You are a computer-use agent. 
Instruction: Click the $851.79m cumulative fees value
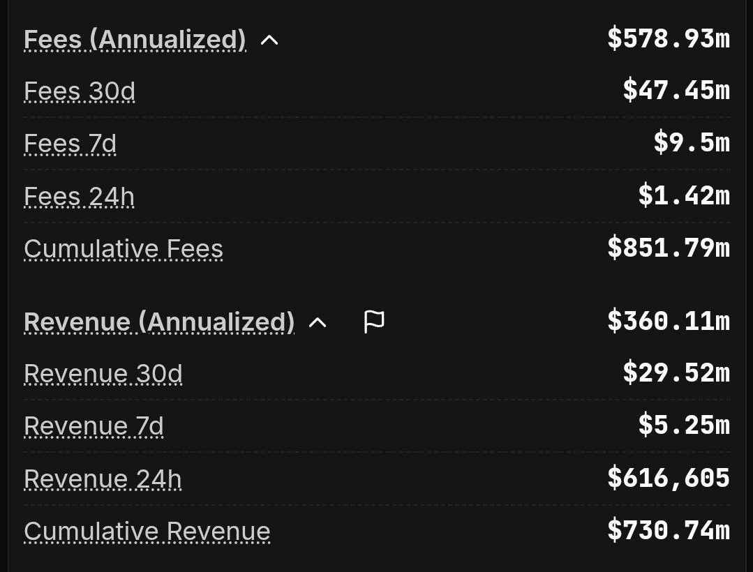click(669, 248)
